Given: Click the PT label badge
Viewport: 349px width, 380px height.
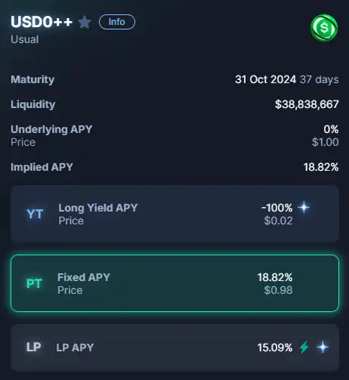Looking at the screenshot, I should point(34,283).
